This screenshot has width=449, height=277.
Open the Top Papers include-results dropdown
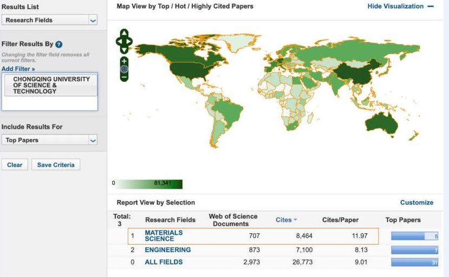click(93, 140)
